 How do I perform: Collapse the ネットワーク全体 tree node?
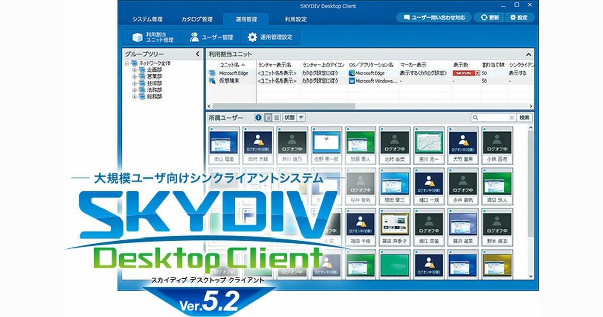pyautogui.click(x=127, y=64)
